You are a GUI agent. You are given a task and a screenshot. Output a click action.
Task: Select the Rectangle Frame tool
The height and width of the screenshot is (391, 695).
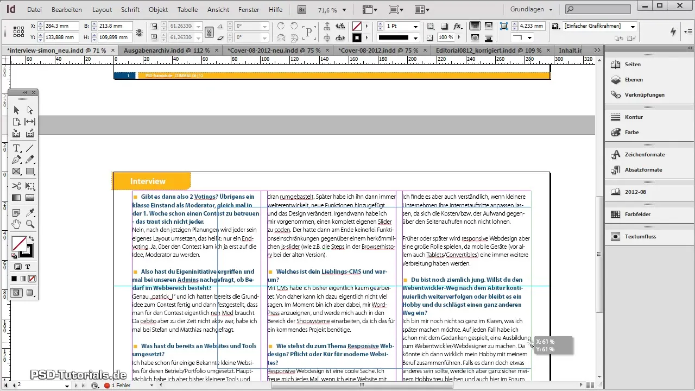coord(16,172)
